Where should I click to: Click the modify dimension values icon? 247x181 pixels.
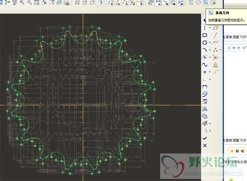point(205,94)
